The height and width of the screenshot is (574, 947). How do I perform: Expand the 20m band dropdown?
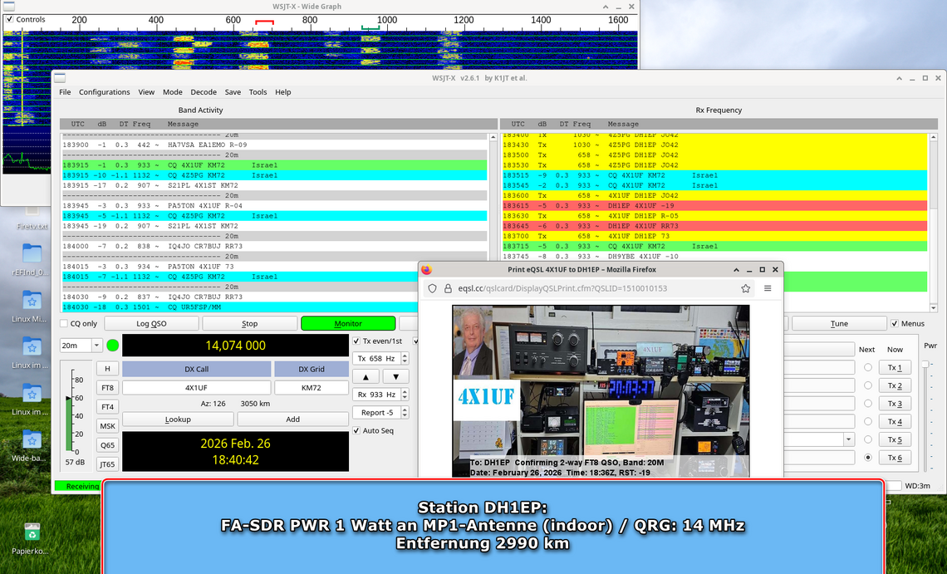click(x=96, y=345)
